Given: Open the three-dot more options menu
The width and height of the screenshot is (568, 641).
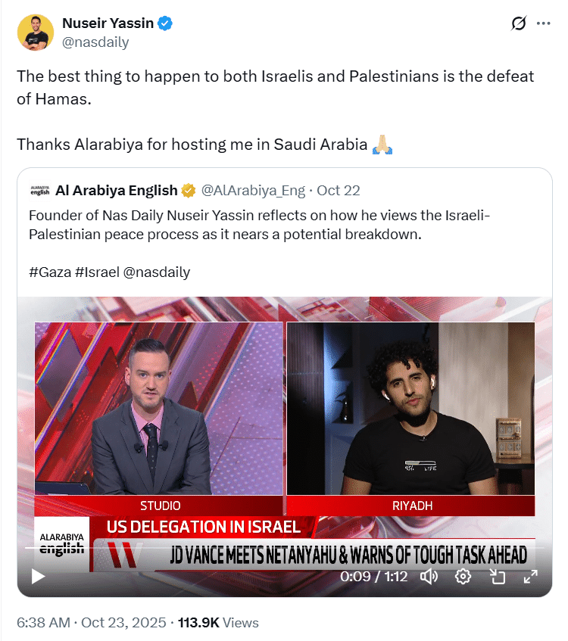Looking at the screenshot, I should click(544, 23).
